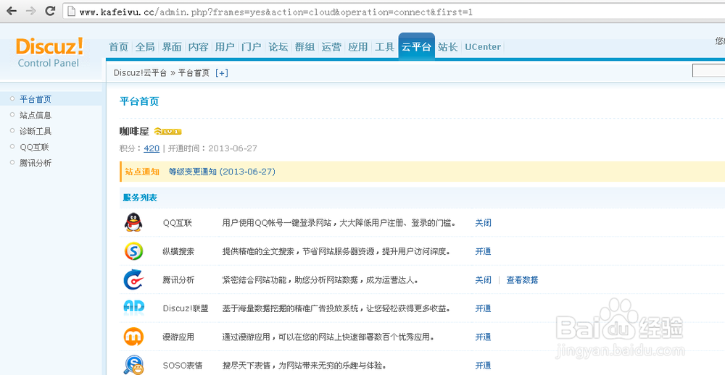Click 开通 for 漫游应用
The width and height of the screenshot is (725, 375).
pos(483,337)
